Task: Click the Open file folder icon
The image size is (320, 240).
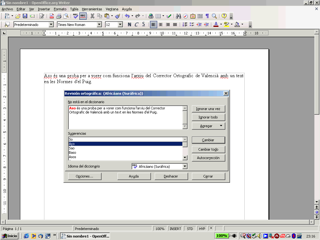Action: point(18,16)
